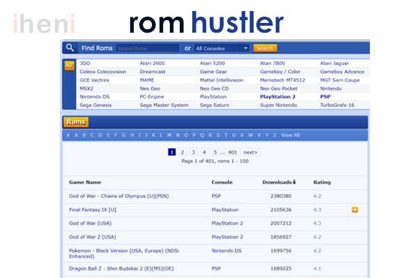Image resolution: width=418 pixels, height=278 pixels.
Task: Go to page 3 of results
Action: [x=193, y=152]
